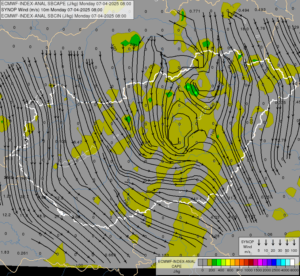Pick the olive swatch in CAPE legend

pyautogui.click(x=210, y=263)
